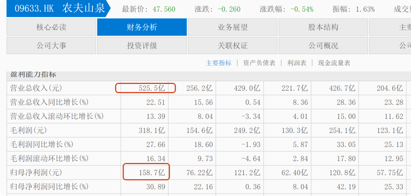Click the latest price value 47.560
This screenshot has height=196, width=411.
pyautogui.click(x=164, y=9)
